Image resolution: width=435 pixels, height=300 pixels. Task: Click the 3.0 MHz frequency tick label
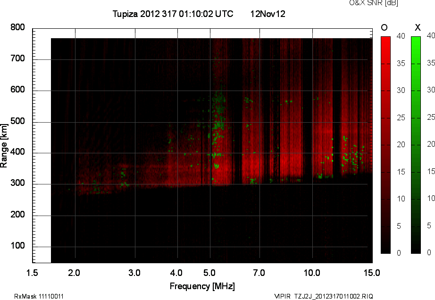coord(134,273)
